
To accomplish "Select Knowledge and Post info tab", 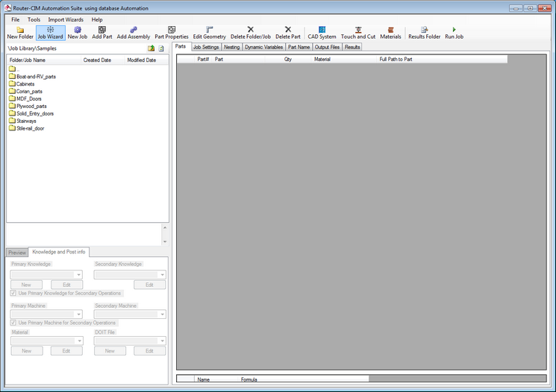I will point(59,252).
